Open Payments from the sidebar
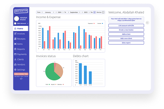This screenshot has width=164, height=109. pyautogui.click(x=20, y=54)
